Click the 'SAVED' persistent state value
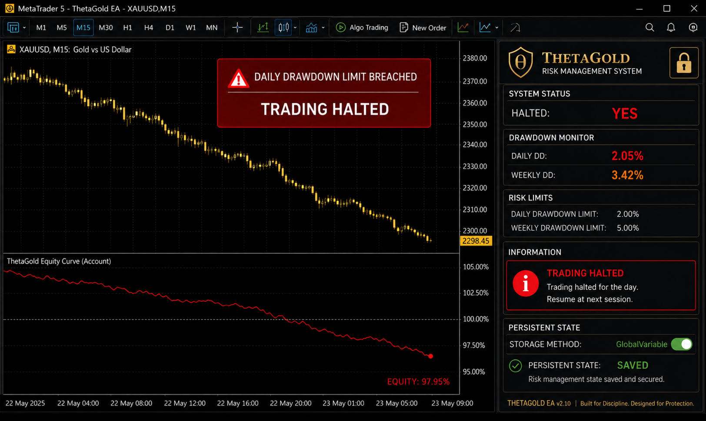The image size is (706, 421). [633, 365]
